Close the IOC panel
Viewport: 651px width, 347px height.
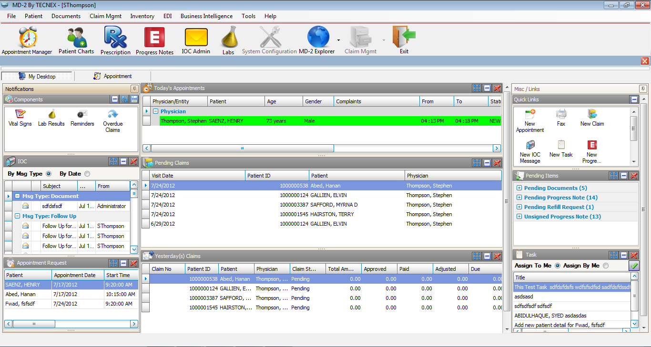(134, 161)
